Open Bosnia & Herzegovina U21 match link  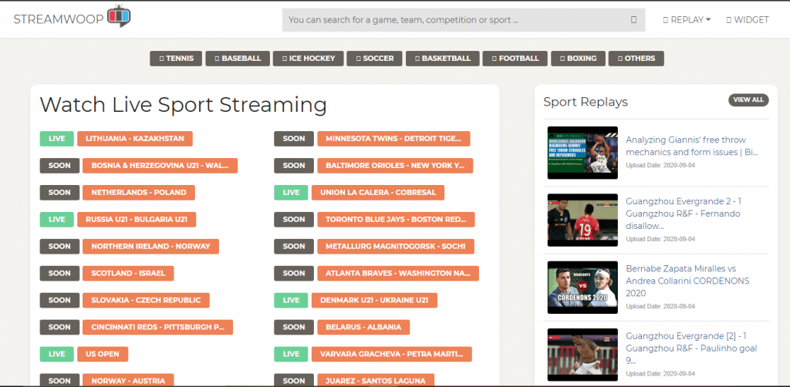(x=160, y=166)
